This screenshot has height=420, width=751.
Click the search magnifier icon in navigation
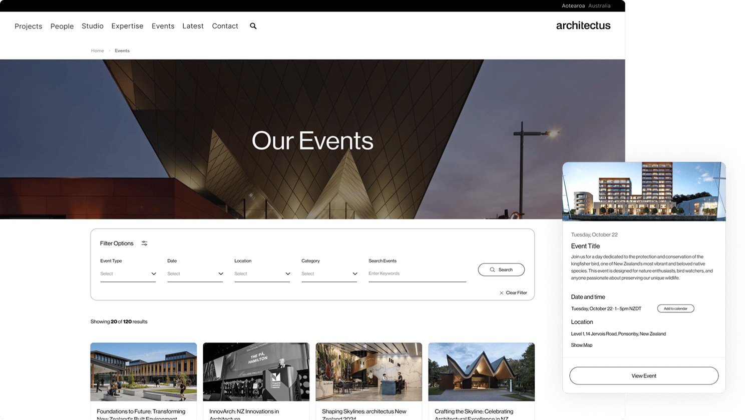[x=253, y=26]
